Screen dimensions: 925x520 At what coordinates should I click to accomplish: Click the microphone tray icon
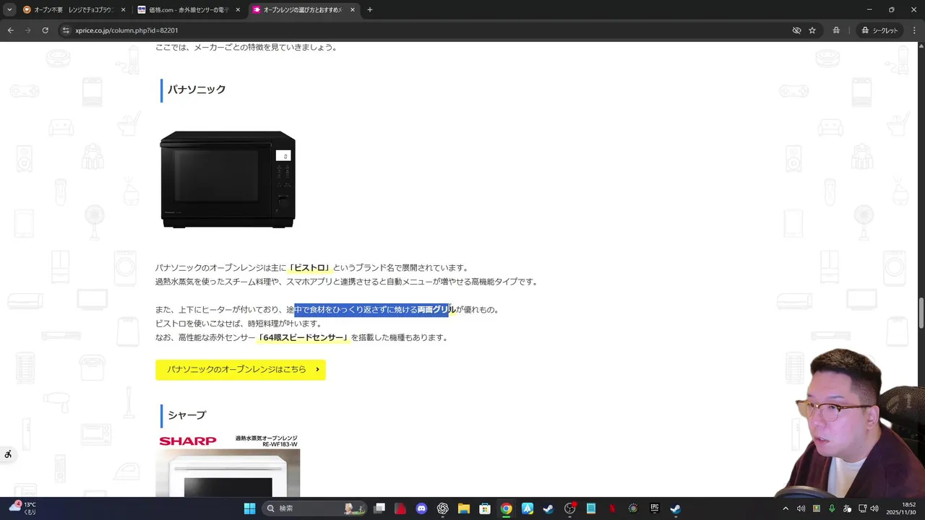point(832,508)
